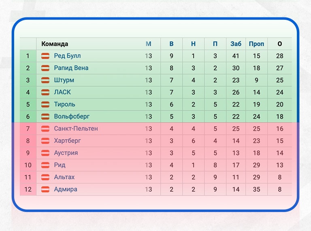311x231 pixels.
Task: Open the Санкт-Пельтен team link
Action: (76, 129)
